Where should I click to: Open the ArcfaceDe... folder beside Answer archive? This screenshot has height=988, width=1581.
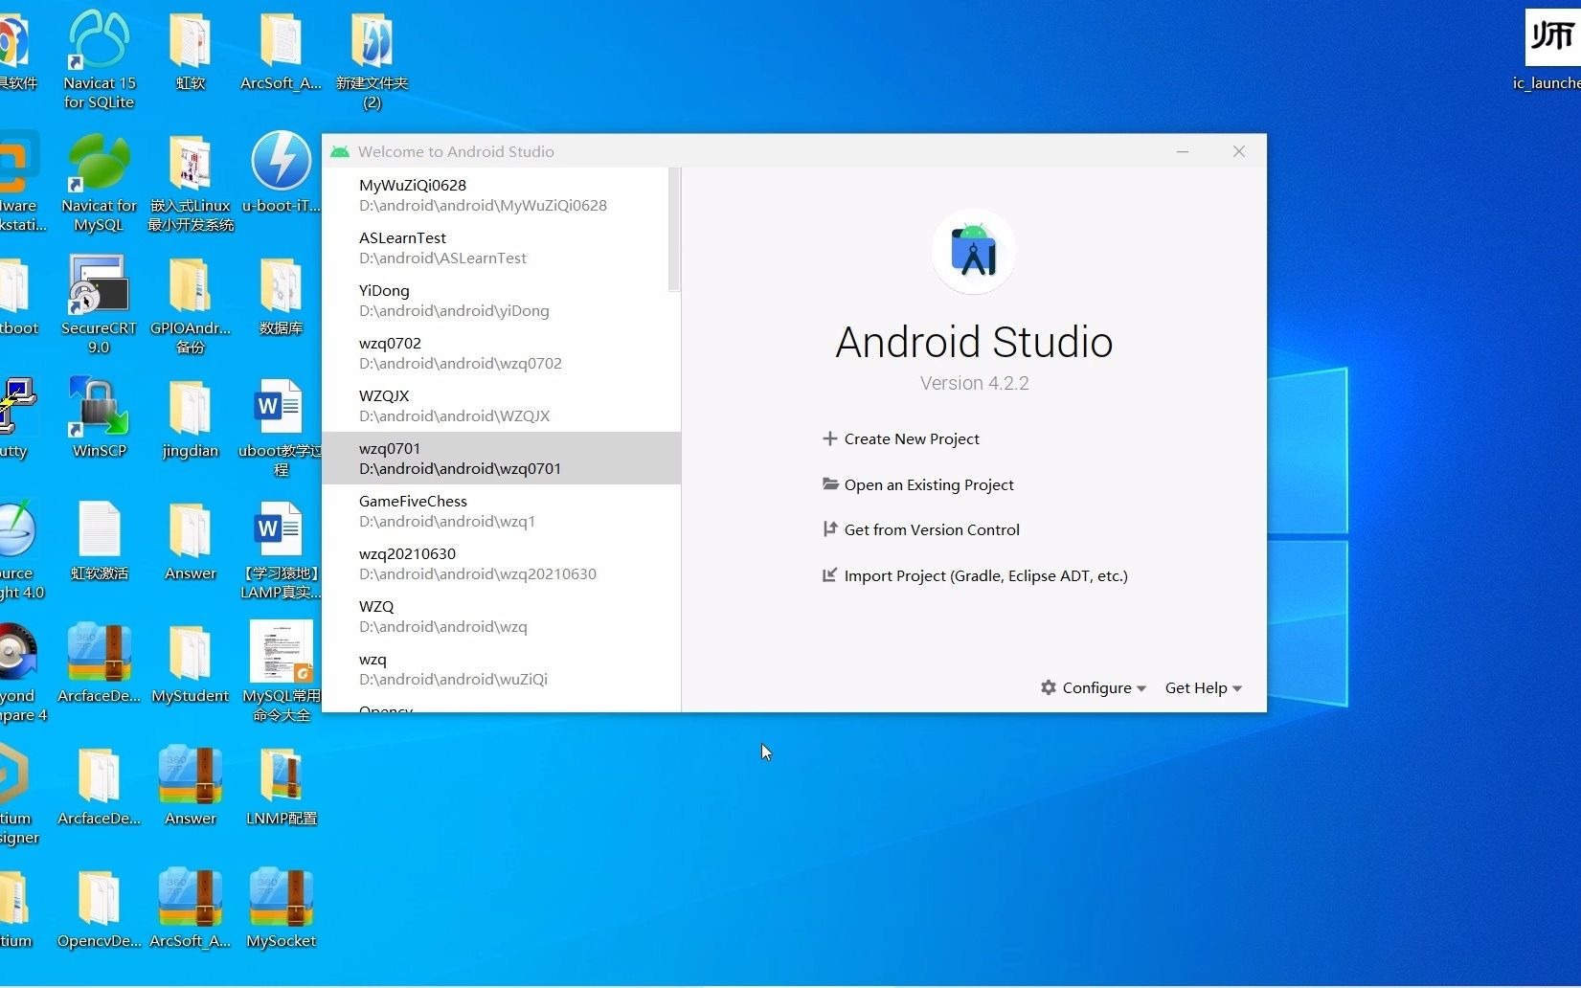pos(99,785)
